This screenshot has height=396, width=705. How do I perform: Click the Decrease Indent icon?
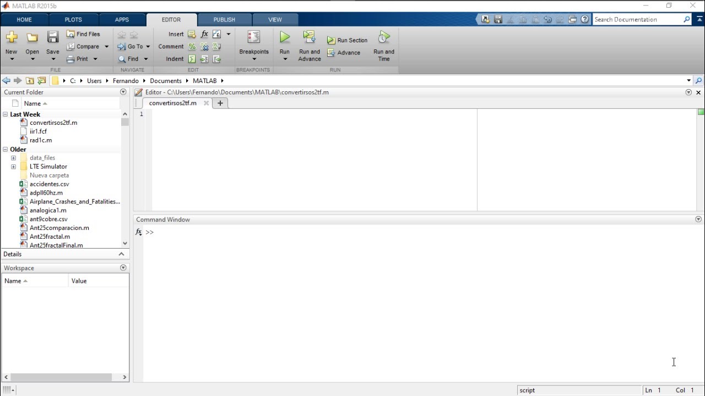coord(217,59)
